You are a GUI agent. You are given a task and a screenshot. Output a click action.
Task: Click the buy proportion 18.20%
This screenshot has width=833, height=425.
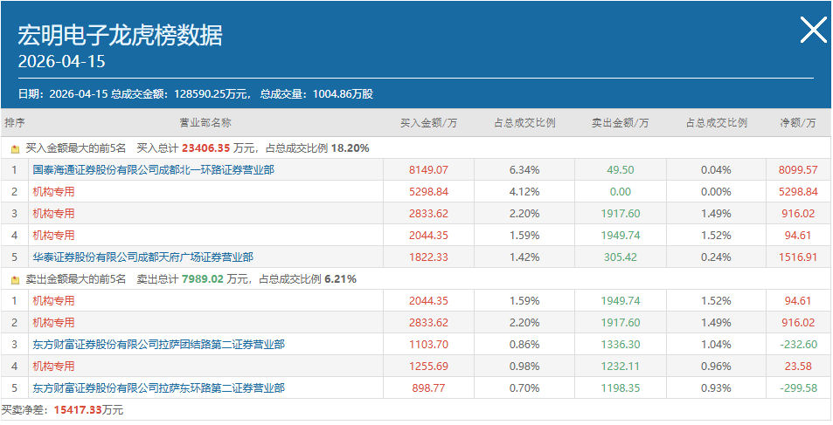(x=351, y=149)
